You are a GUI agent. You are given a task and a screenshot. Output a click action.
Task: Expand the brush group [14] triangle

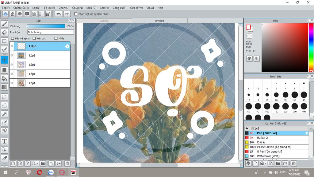(x=247, y=128)
